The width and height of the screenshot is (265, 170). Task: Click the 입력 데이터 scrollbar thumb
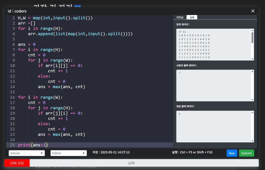(252, 38)
